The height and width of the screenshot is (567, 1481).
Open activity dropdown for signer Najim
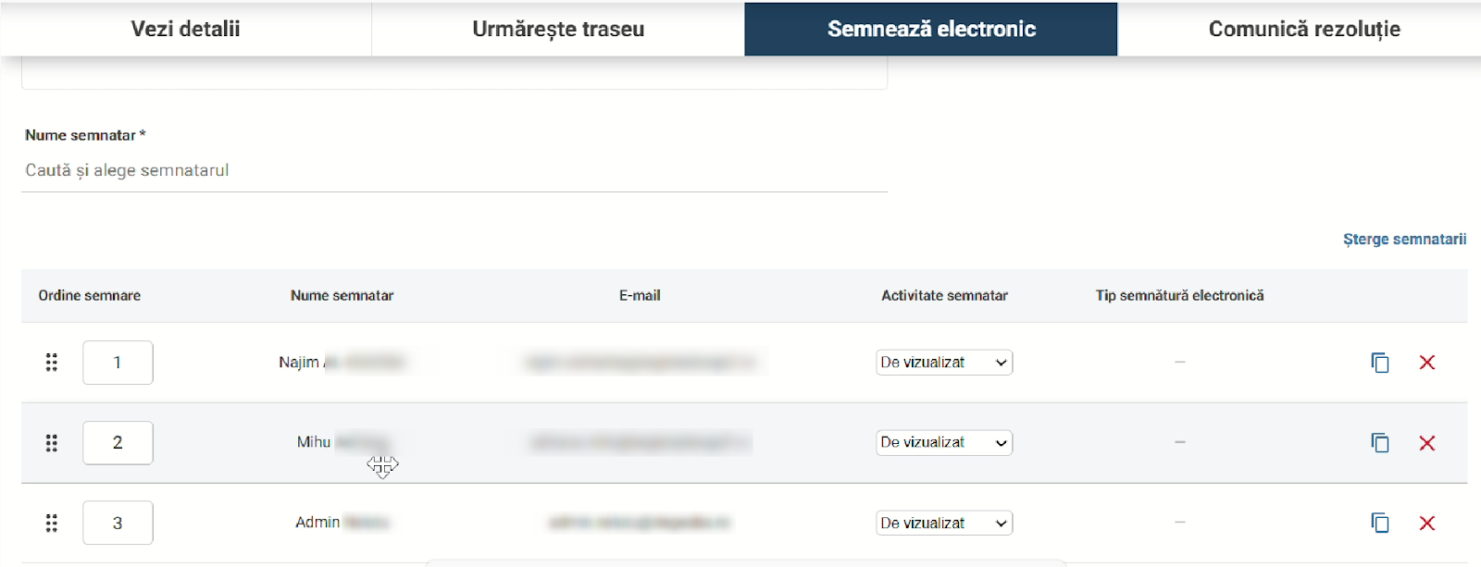pos(944,363)
